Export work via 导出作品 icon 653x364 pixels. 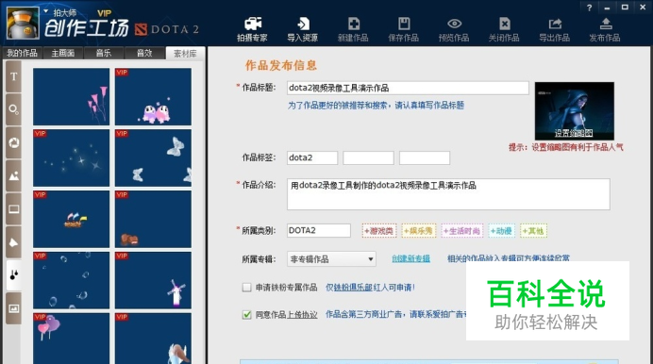click(554, 29)
